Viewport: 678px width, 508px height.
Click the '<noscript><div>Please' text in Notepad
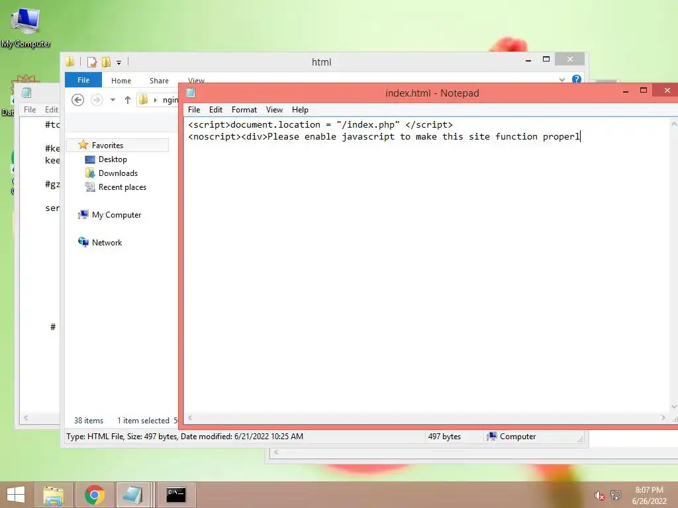pos(244,136)
